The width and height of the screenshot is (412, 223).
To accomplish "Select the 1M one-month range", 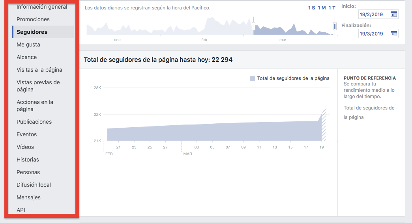I will tap(322, 8).
